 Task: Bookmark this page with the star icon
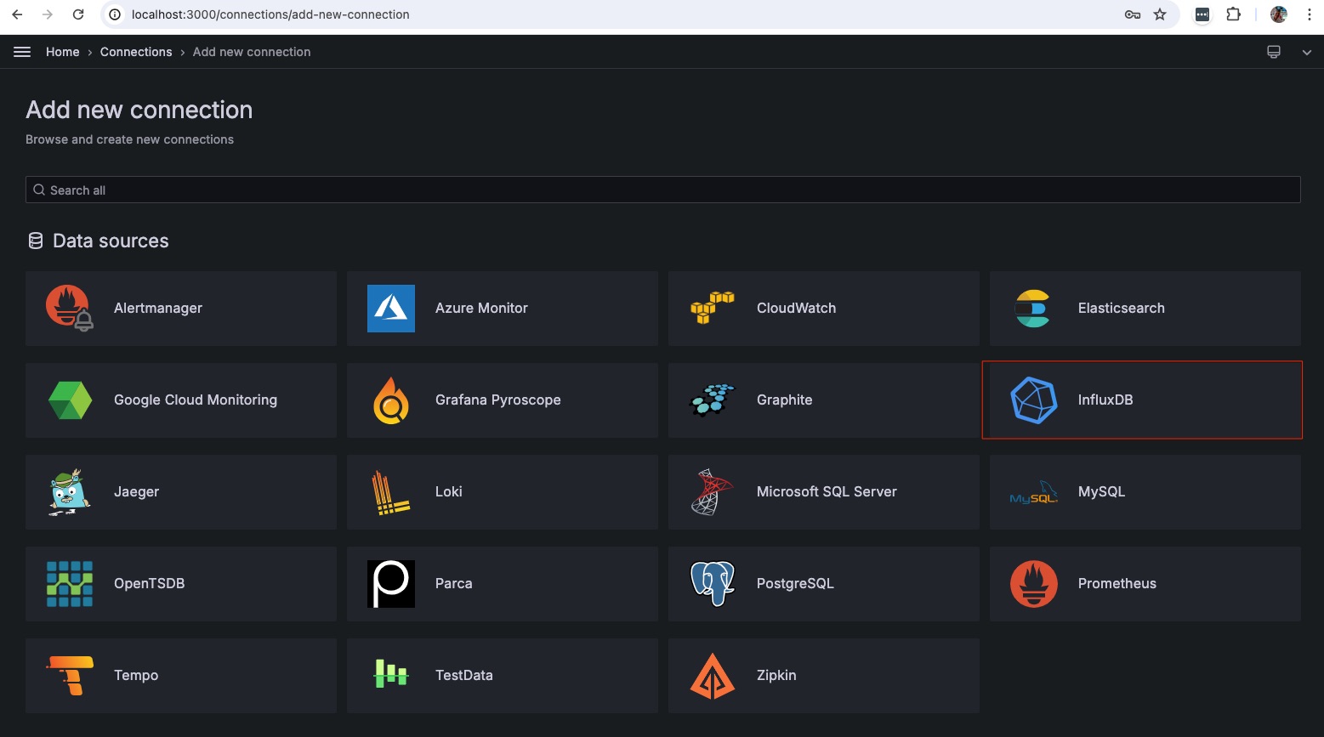(x=1160, y=14)
